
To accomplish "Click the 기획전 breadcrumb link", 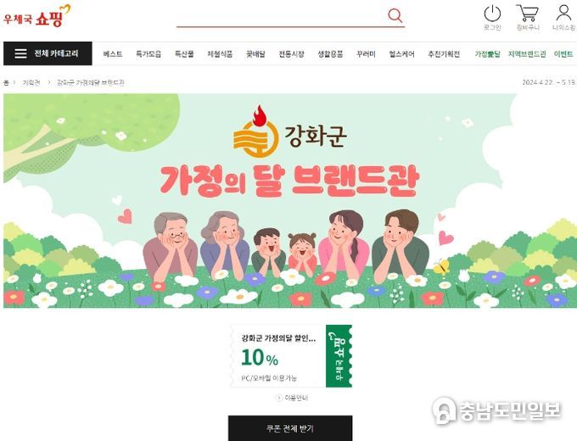I will pos(31,82).
